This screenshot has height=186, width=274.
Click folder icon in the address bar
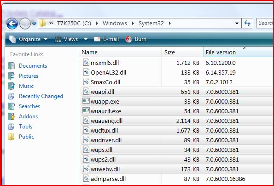(x=42, y=23)
